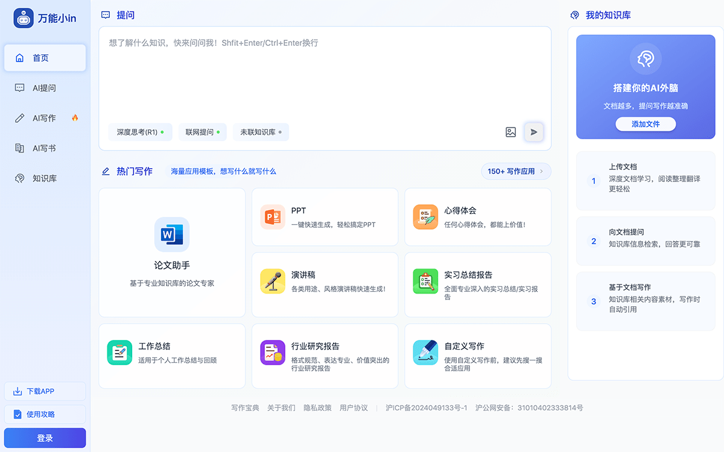Open the 实习总结报告 card

478,284
